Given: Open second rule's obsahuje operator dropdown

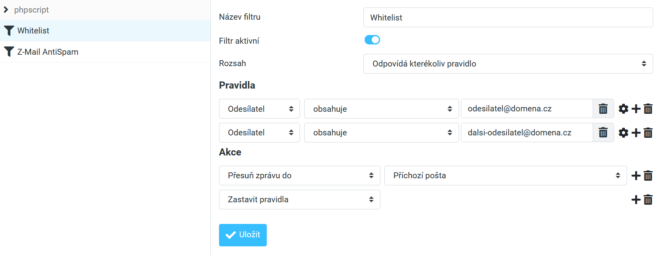Looking at the screenshot, I should [381, 133].
